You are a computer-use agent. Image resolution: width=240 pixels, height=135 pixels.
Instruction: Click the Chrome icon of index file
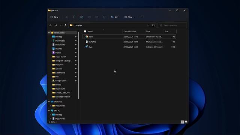[87, 37]
